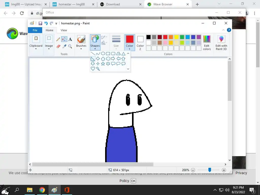Click the zoom in plus button
Image resolution: width=260 pixels, height=195 pixels.
click(x=224, y=170)
